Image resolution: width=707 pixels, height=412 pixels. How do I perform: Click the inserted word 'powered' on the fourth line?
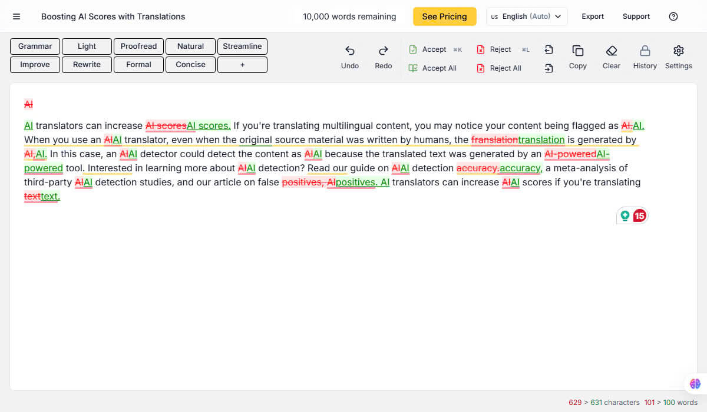click(x=44, y=168)
